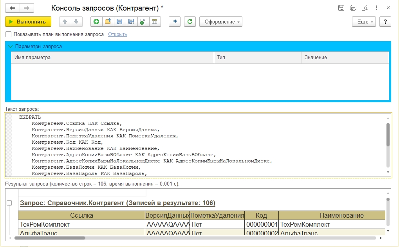The height and width of the screenshot is (247, 399).
Task: Open a query file with the folder icon
Action: 108,22
